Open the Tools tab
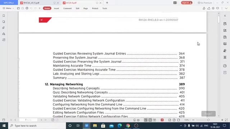Viewport: 230px width, 129px height. coord(105,8)
